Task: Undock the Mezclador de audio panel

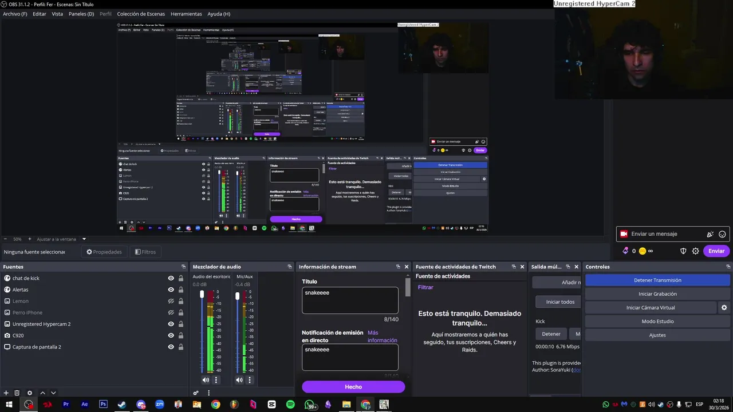Action: [x=290, y=267]
